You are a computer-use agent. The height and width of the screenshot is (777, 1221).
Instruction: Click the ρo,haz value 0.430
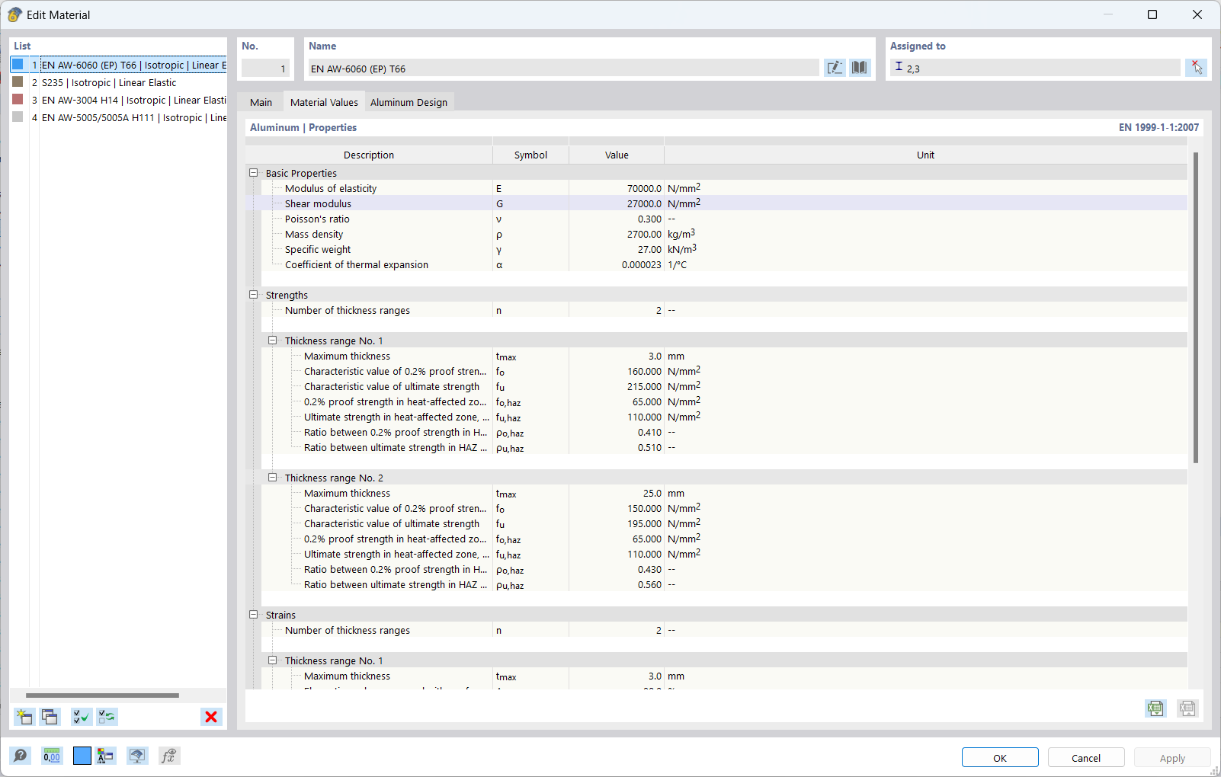pos(616,569)
